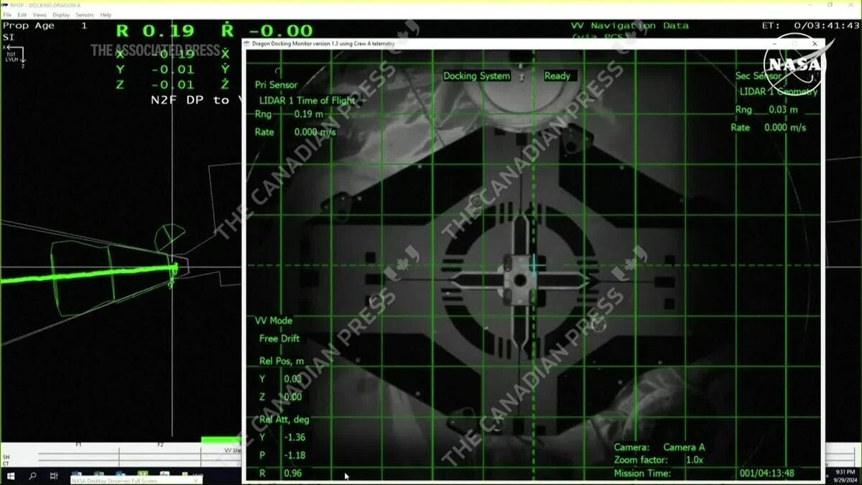
Task: Click the RPOP app icon in title bar
Action: pos(4,4)
